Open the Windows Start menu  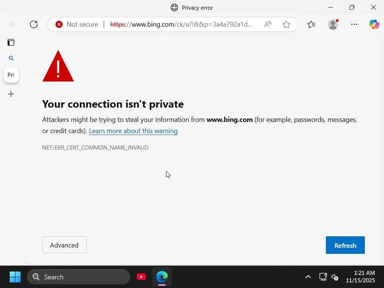[15, 277]
